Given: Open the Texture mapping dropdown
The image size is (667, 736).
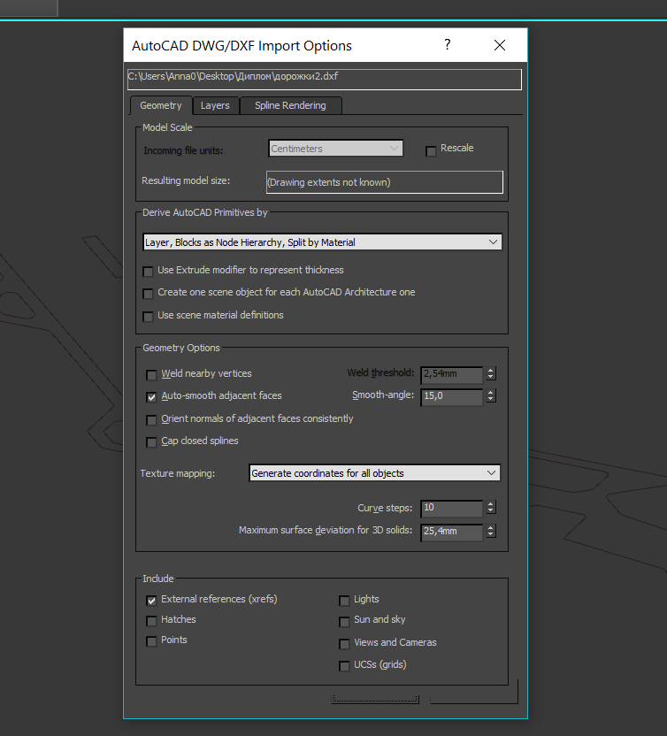Looking at the screenshot, I should click(374, 472).
